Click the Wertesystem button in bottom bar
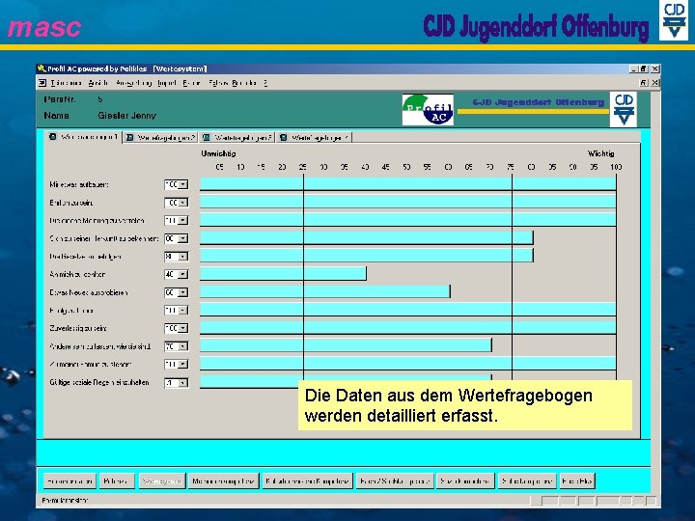Screen dimensions: 695x521 click(x=162, y=481)
